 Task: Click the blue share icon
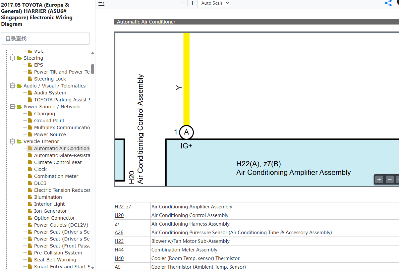(x=388, y=3)
